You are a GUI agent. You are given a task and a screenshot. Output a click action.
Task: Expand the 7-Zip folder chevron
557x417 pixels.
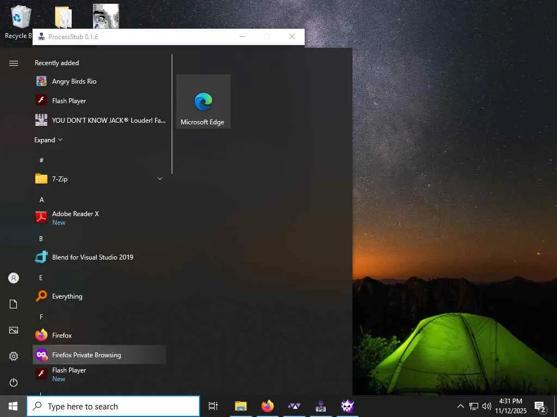coord(160,179)
